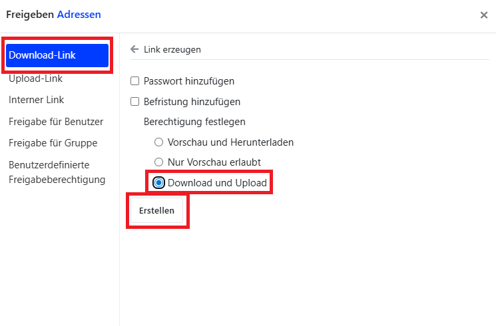Go to Freigabe für Benutzer

(x=56, y=122)
